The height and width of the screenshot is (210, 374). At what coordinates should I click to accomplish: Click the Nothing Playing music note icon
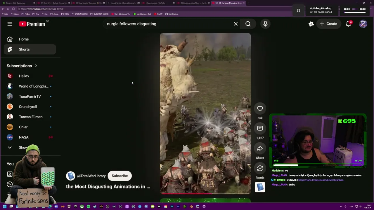[298, 10]
